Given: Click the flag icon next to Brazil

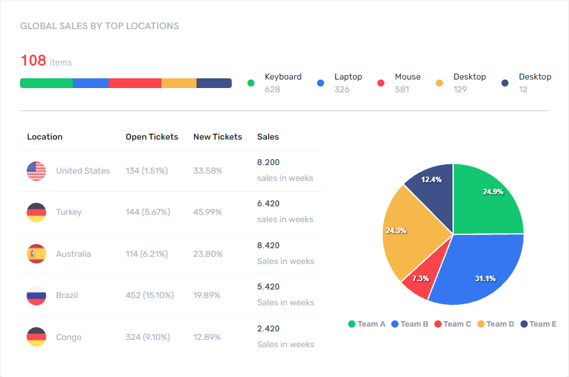Looking at the screenshot, I should [x=36, y=296].
